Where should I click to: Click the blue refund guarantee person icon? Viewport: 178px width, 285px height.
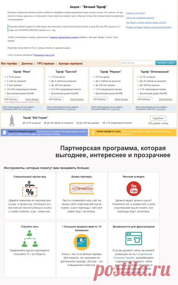[x=4, y=132]
